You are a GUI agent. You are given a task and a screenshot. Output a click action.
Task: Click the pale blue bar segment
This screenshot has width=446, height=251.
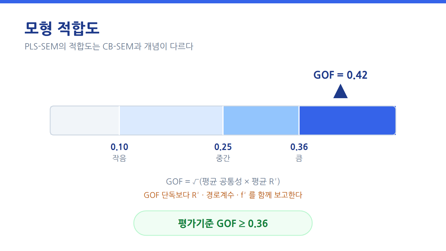171,120
